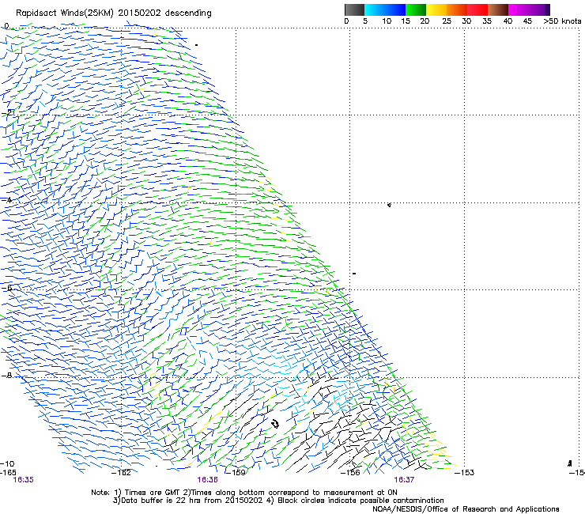Click the note line '3)Data buffer is 22 hrs'

pyautogui.click(x=278, y=501)
